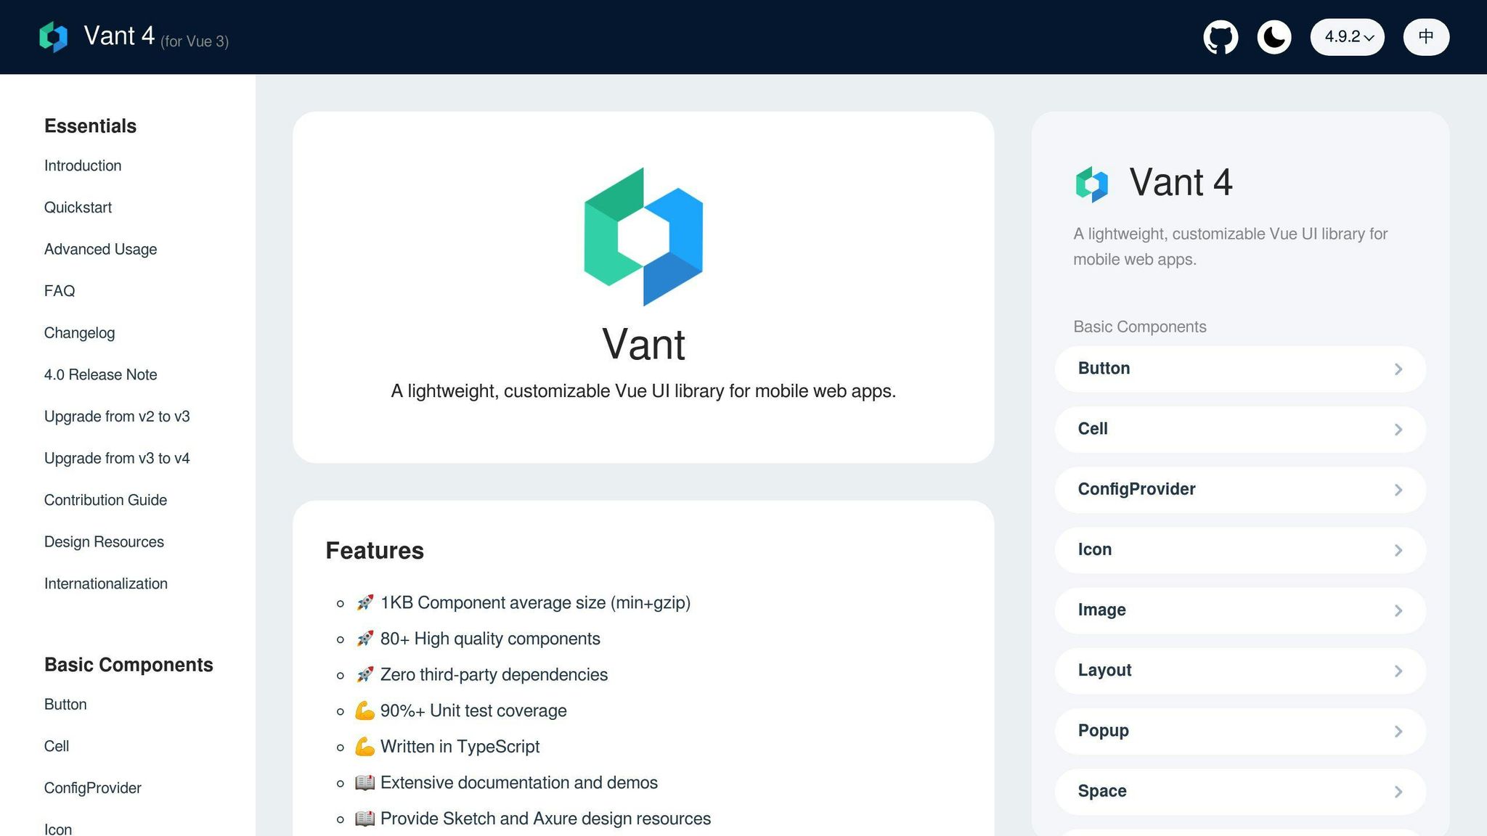Click the Essentials sidebar heading
This screenshot has width=1487, height=836.
[90, 126]
